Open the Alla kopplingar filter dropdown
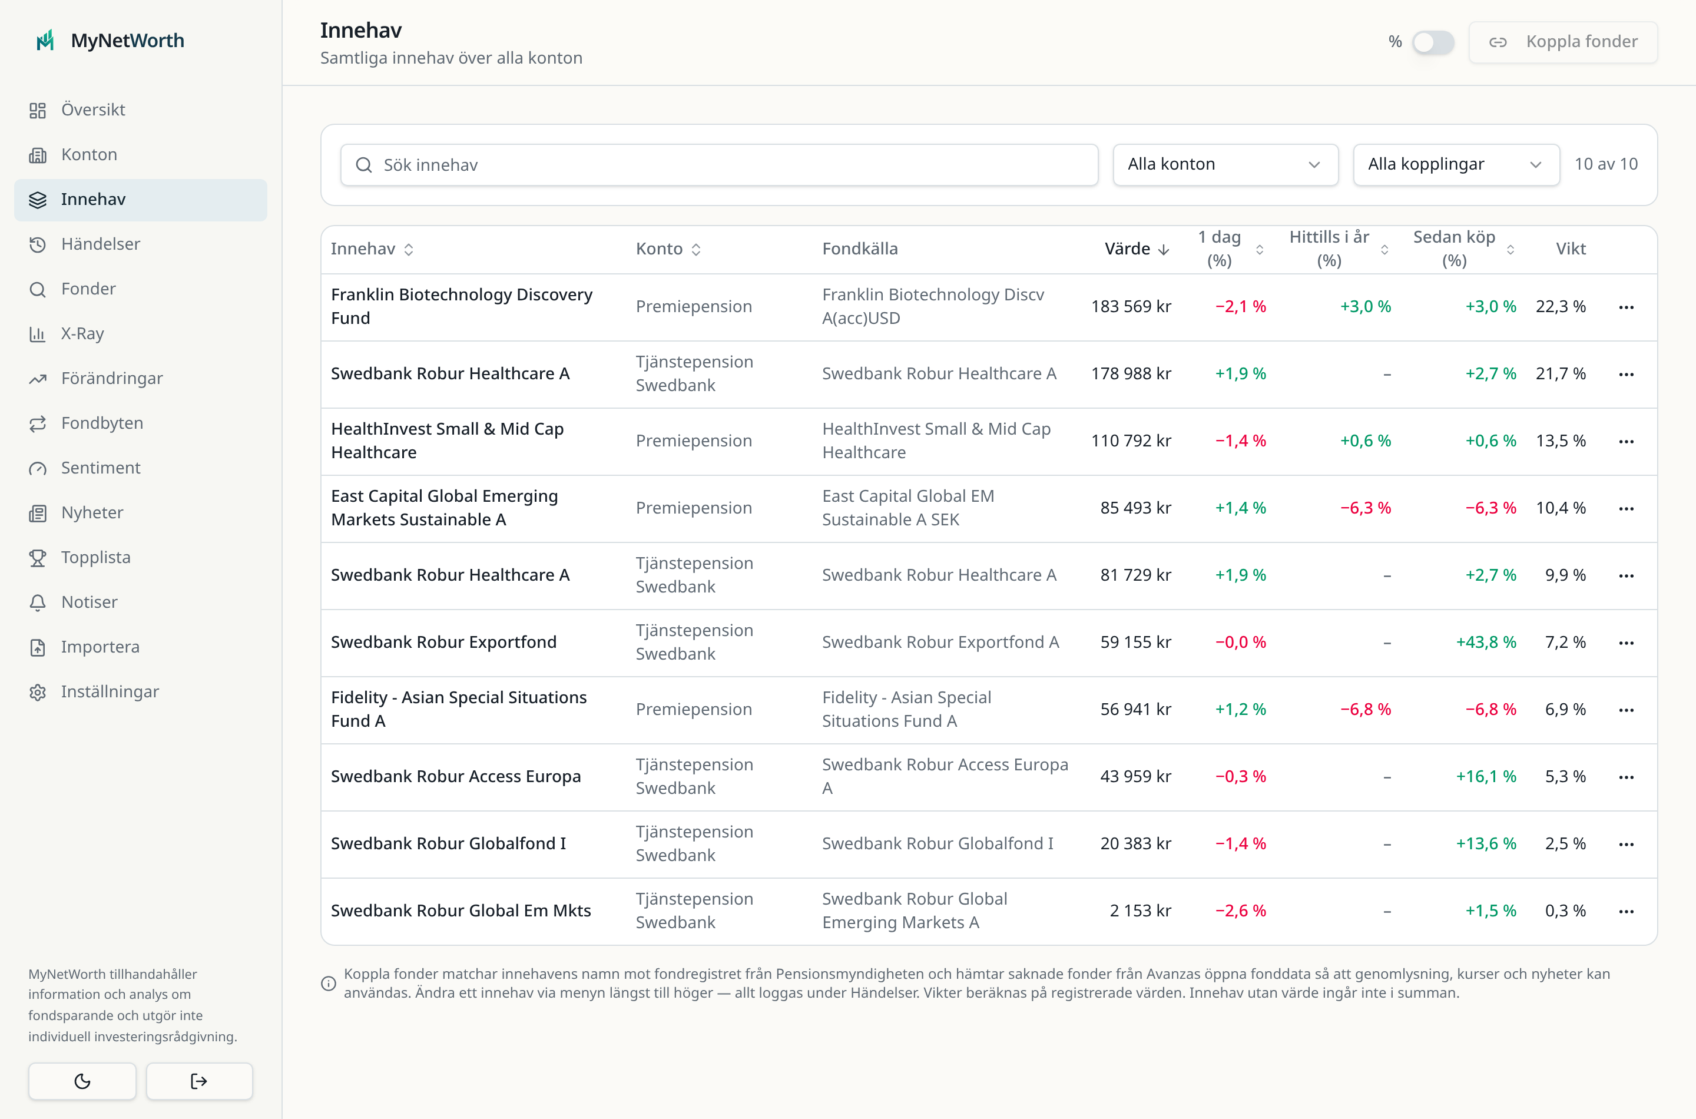1696x1119 pixels. pos(1456,165)
